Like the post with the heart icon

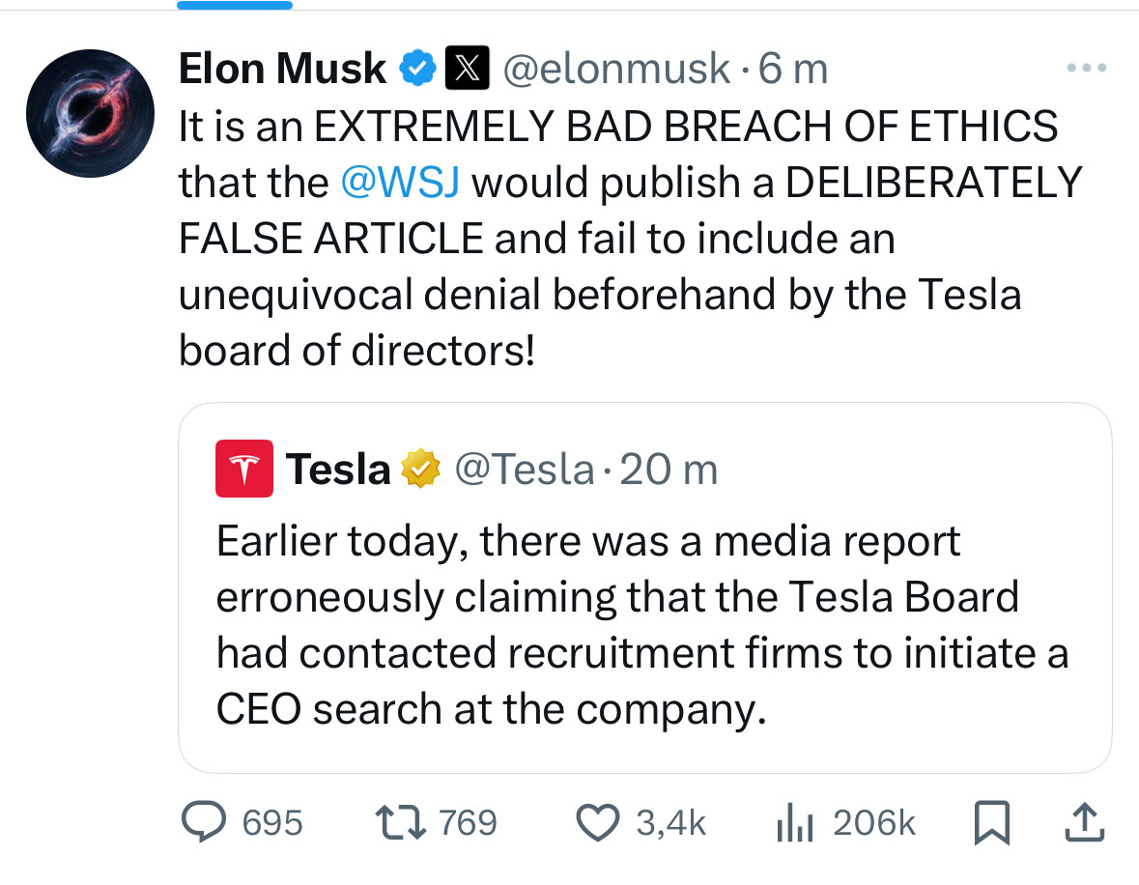click(598, 823)
